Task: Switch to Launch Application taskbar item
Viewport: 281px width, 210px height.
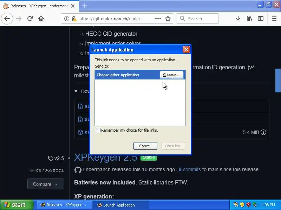Action: pos(120,205)
